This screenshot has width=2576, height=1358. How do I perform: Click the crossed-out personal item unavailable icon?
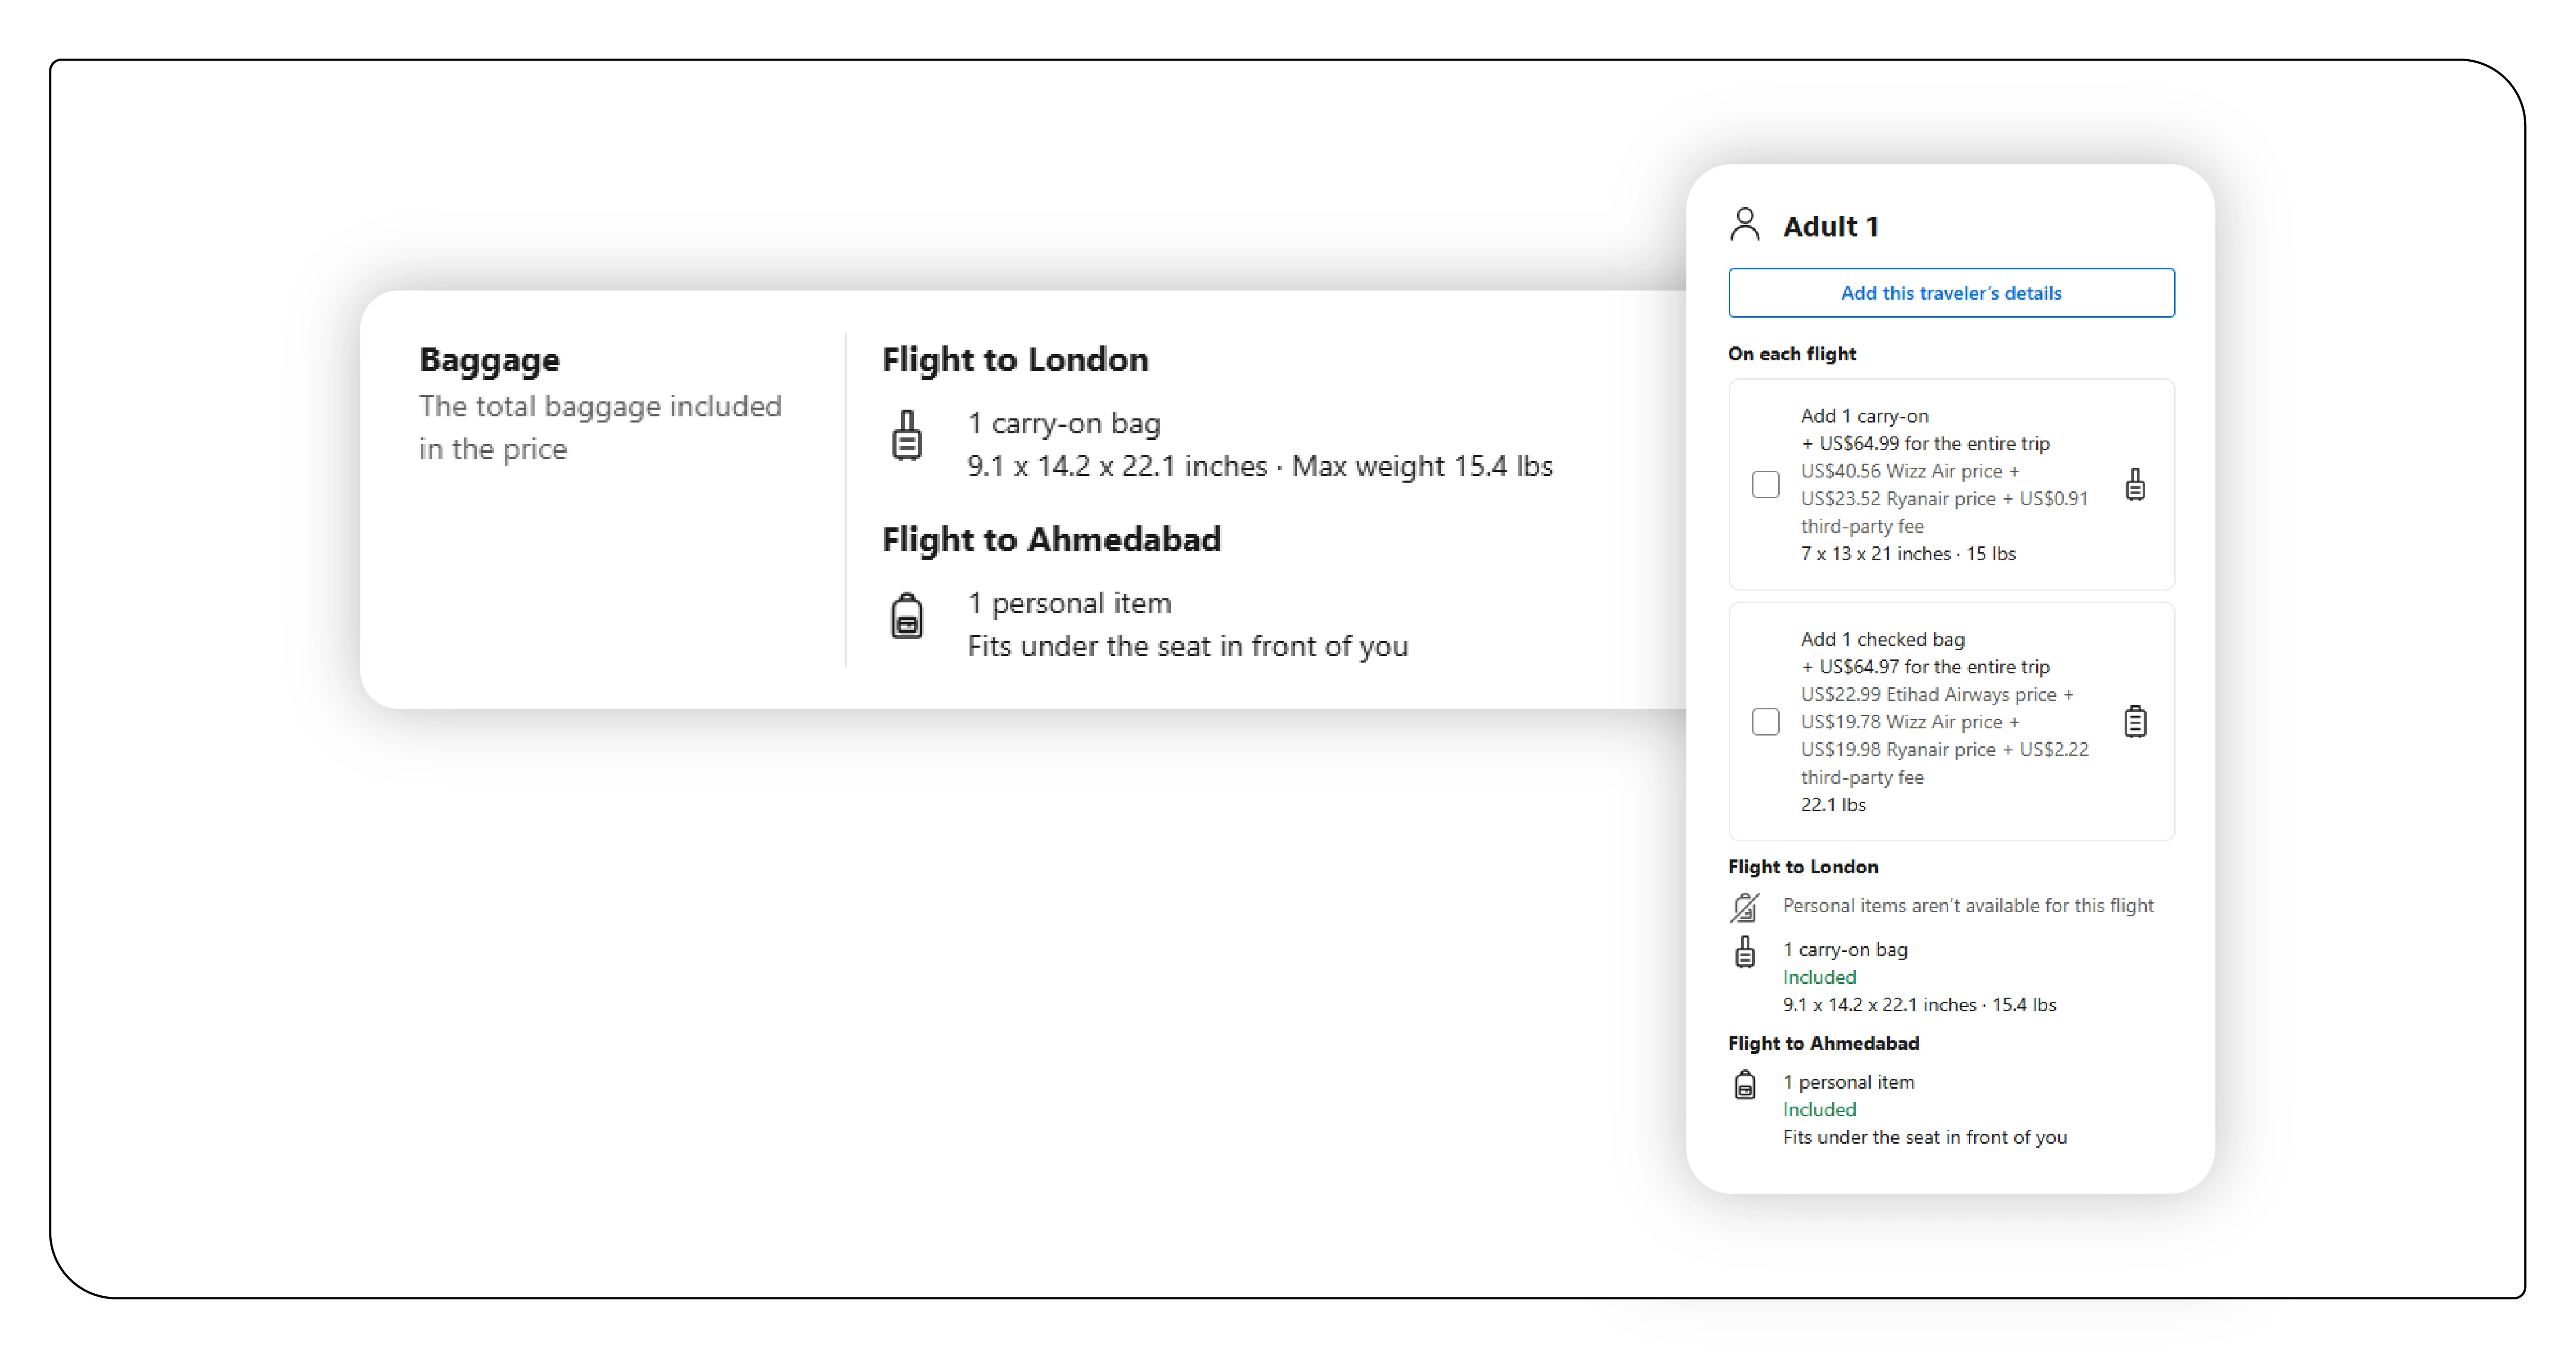1744,907
